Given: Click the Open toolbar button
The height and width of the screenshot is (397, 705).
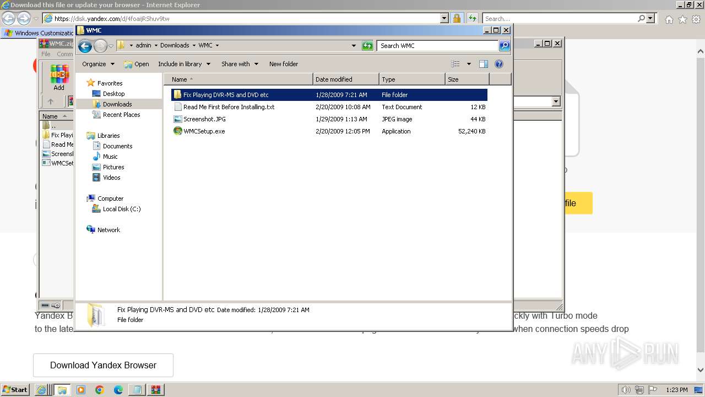Looking at the screenshot, I should coord(137,64).
